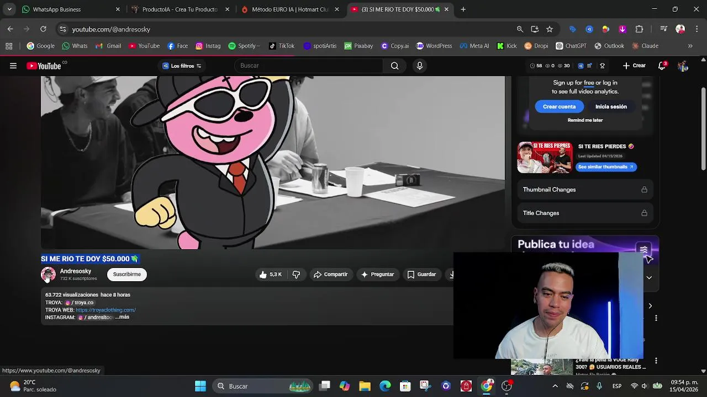This screenshot has height=397, width=707.
Task: Click Crear cuenta in vidIQ panel
Action: tap(559, 107)
